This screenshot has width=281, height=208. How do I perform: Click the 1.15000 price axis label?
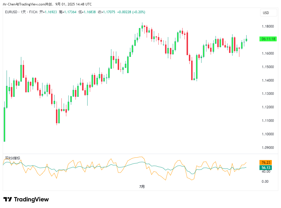[268, 67]
